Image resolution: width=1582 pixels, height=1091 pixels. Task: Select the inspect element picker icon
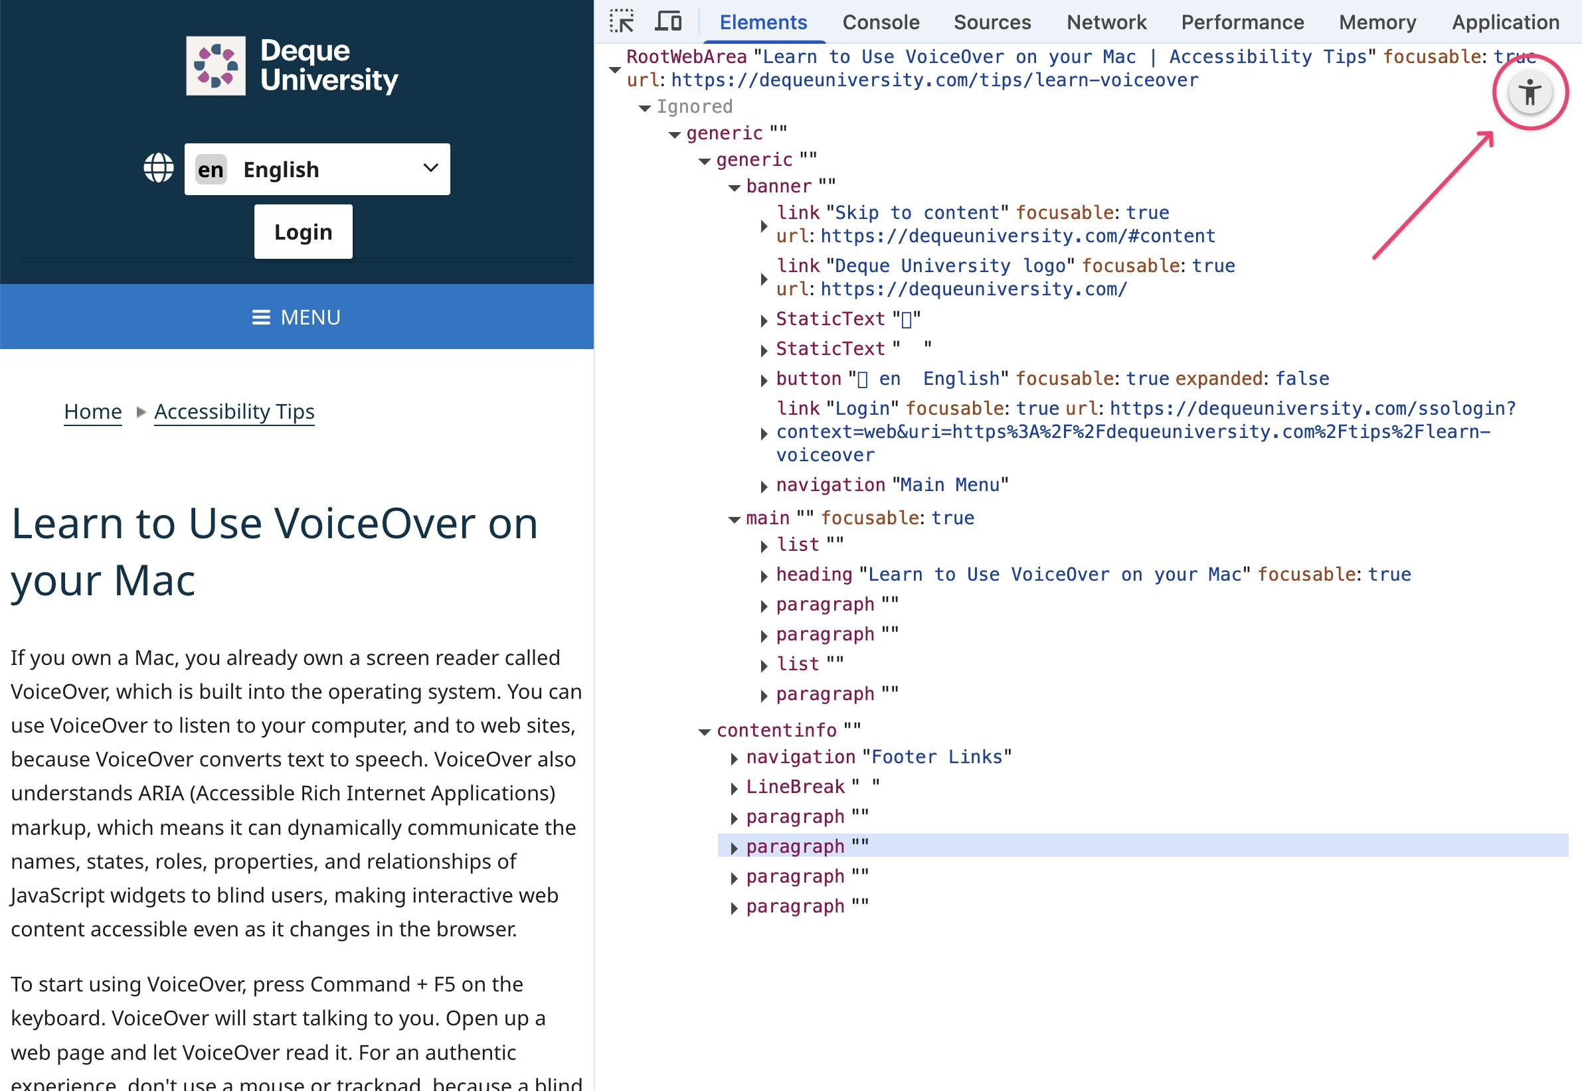tap(623, 21)
